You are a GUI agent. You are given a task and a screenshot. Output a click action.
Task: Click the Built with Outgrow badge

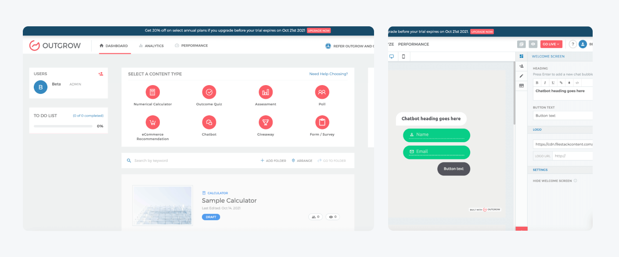(x=485, y=210)
